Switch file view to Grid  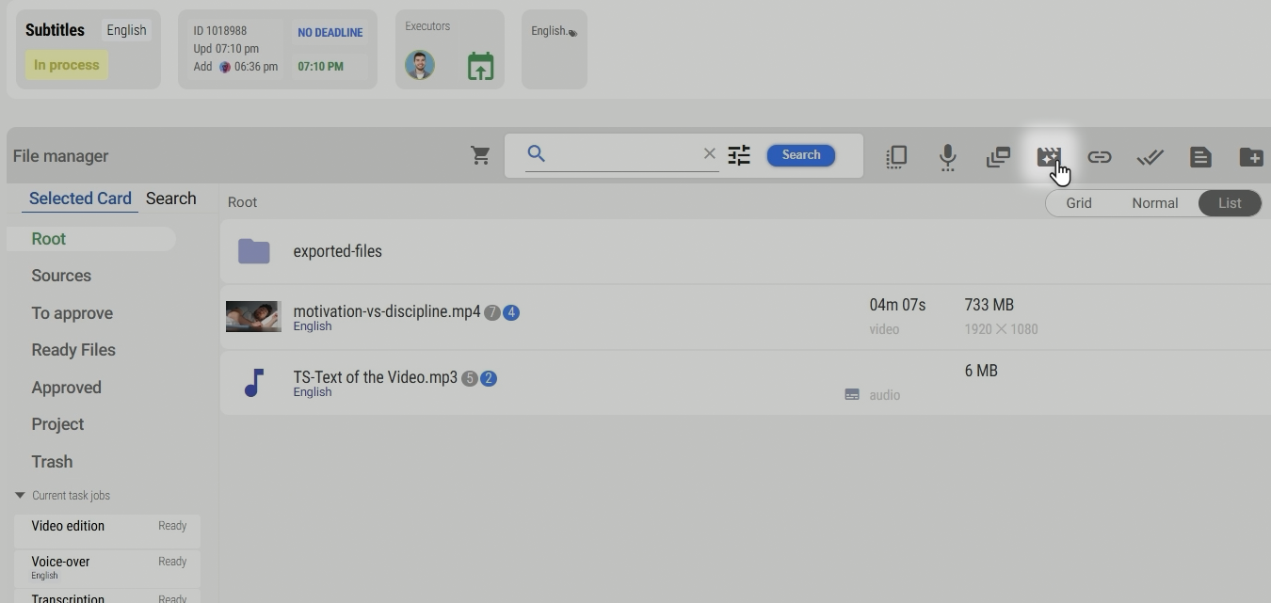[x=1078, y=203]
